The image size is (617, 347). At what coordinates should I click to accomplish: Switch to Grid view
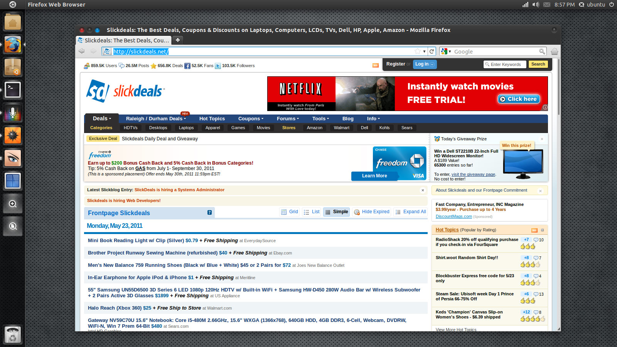tap(290, 212)
